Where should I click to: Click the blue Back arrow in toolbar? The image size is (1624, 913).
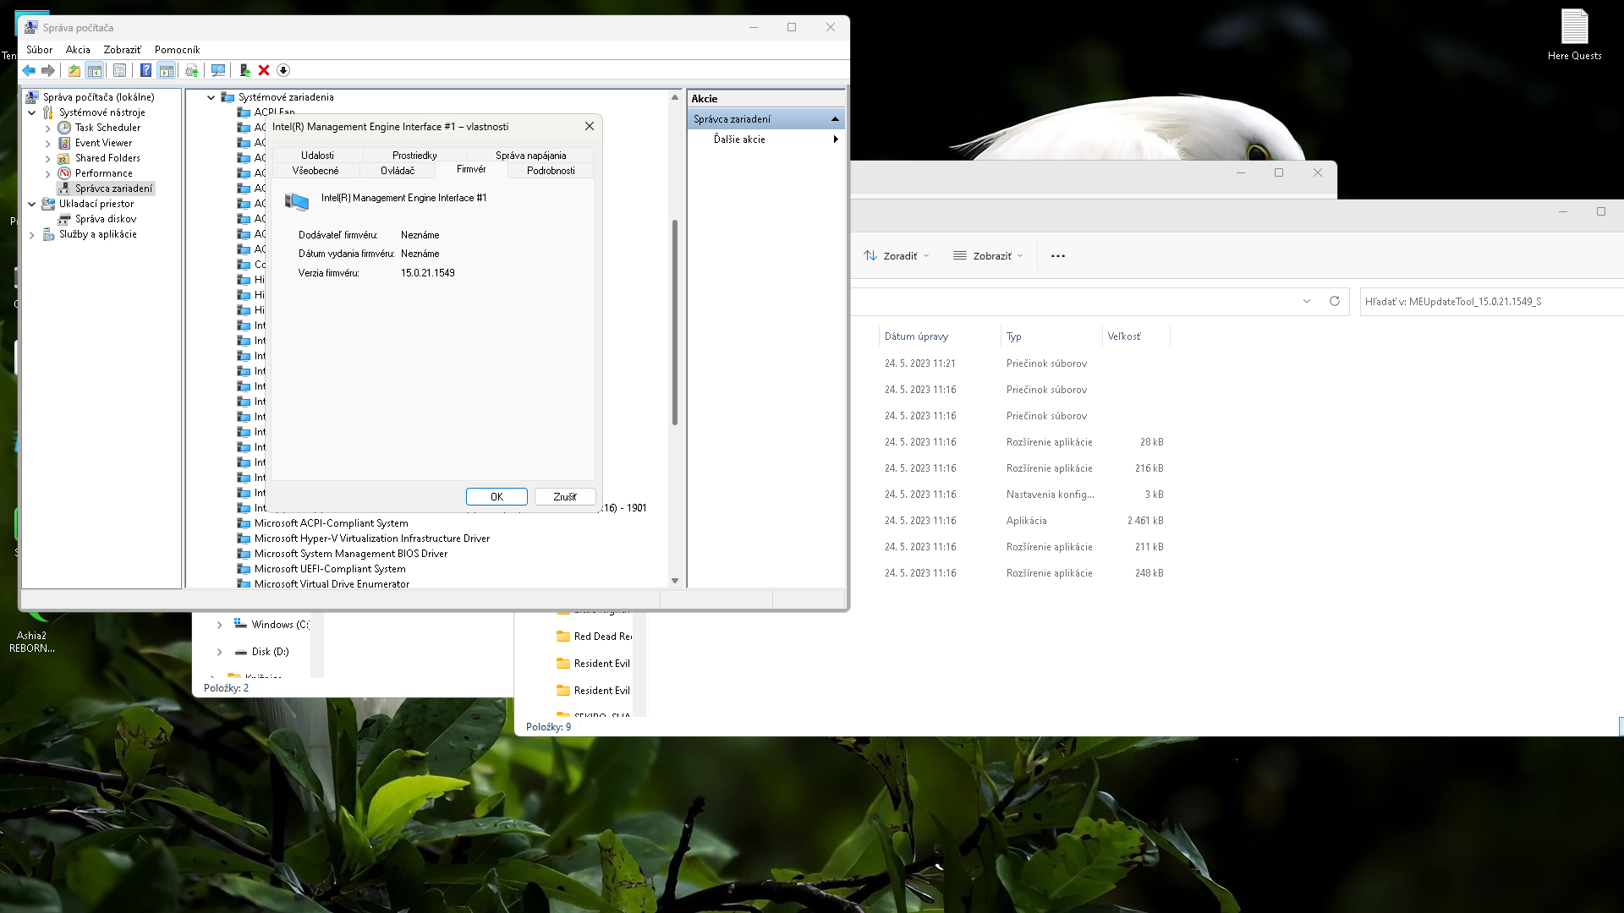pos(29,70)
